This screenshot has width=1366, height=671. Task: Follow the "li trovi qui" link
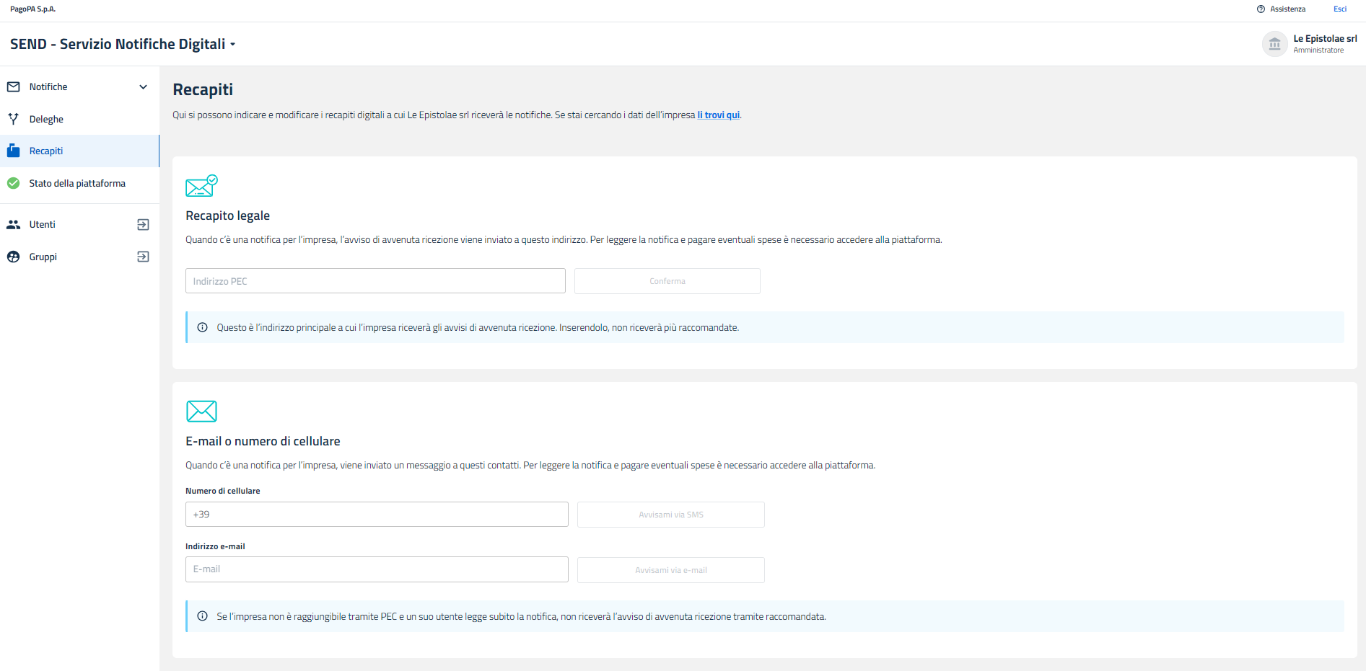tap(718, 115)
